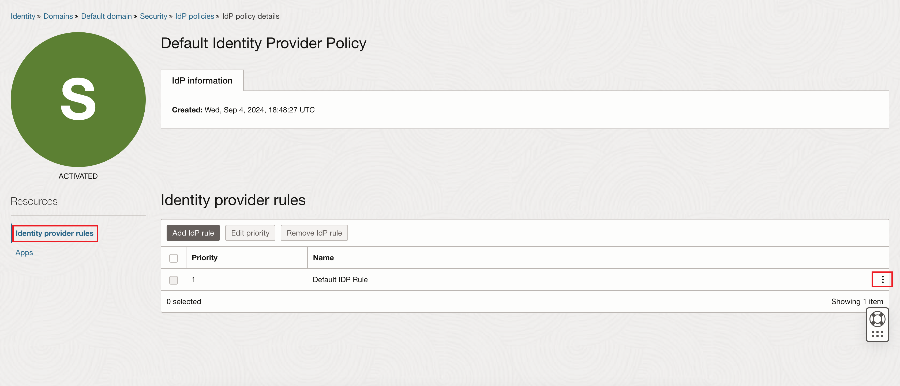Open the Identity breadcrumb link
Viewport: 900px width, 386px height.
coord(23,16)
